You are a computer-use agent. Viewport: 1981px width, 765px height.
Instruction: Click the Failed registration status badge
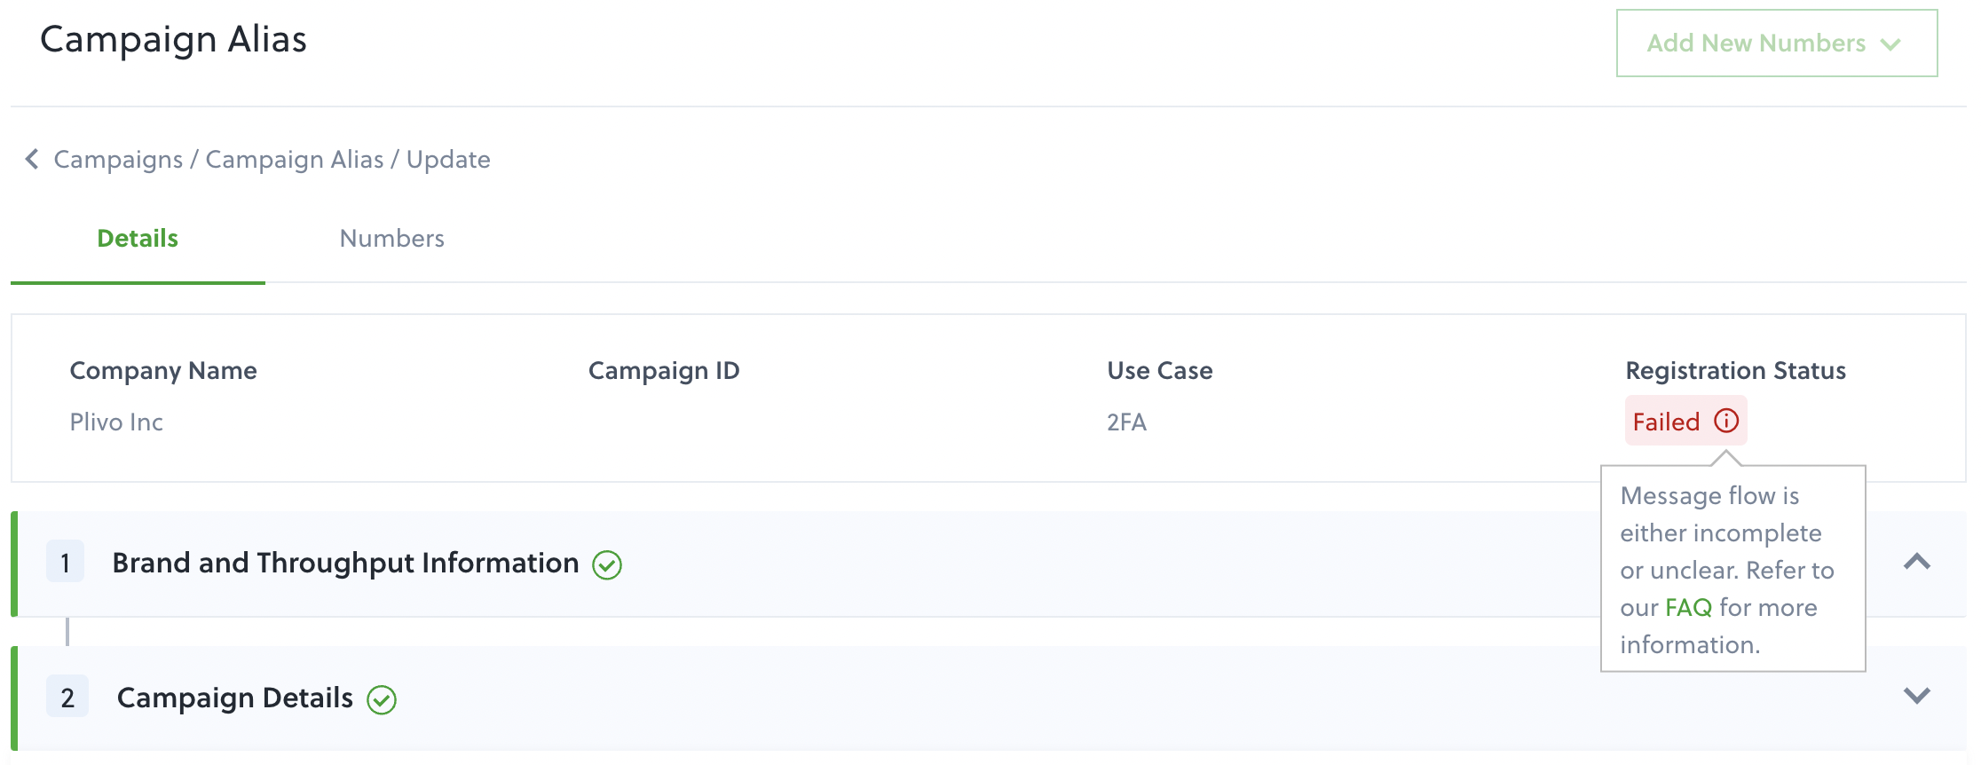(x=1685, y=421)
